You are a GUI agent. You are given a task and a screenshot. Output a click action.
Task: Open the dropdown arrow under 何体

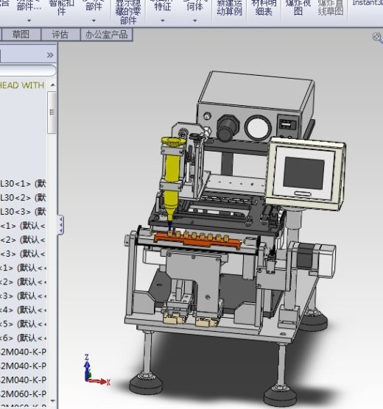click(195, 21)
